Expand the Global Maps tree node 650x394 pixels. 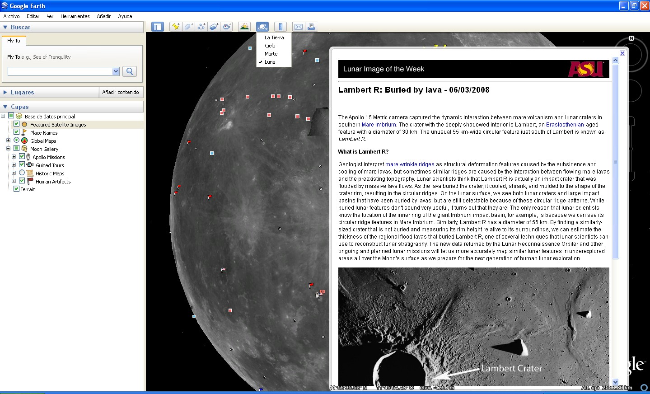8,141
